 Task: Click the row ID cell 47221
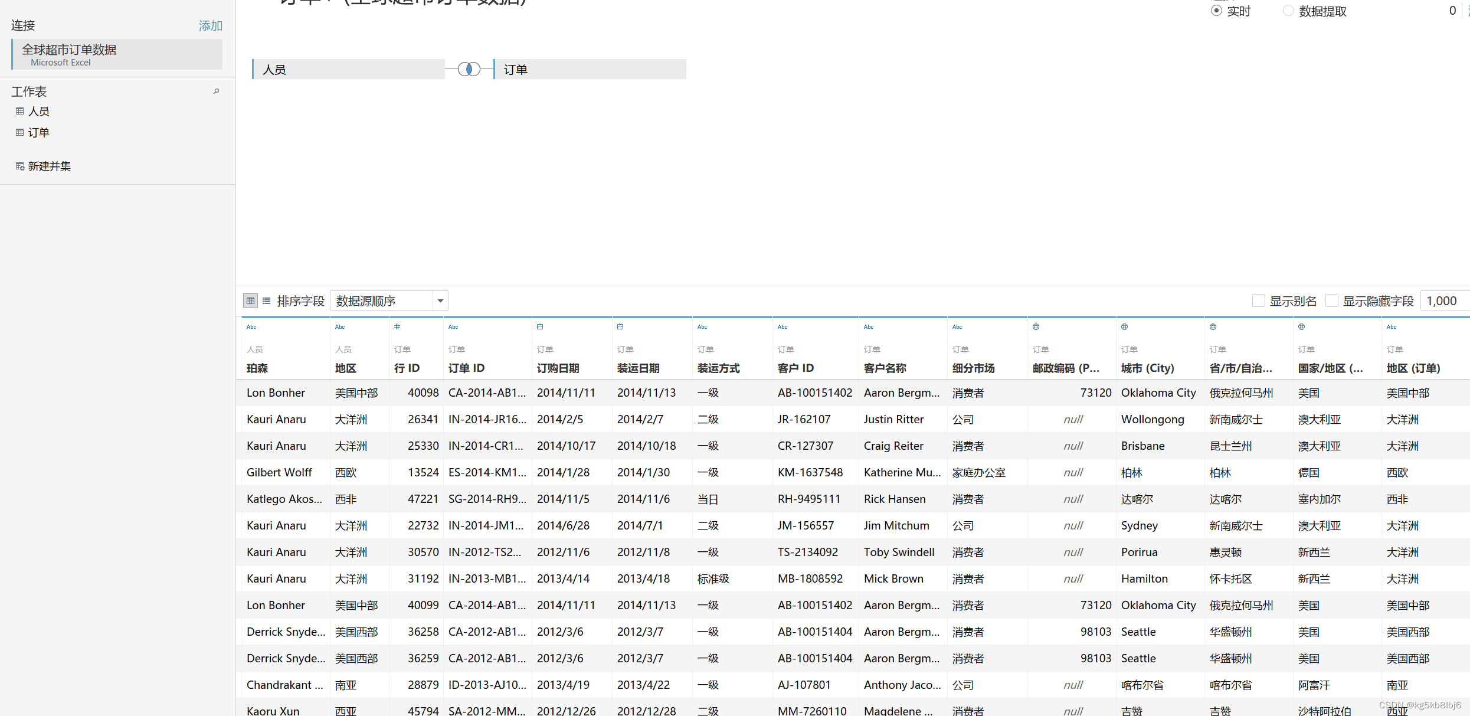[x=423, y=499]
